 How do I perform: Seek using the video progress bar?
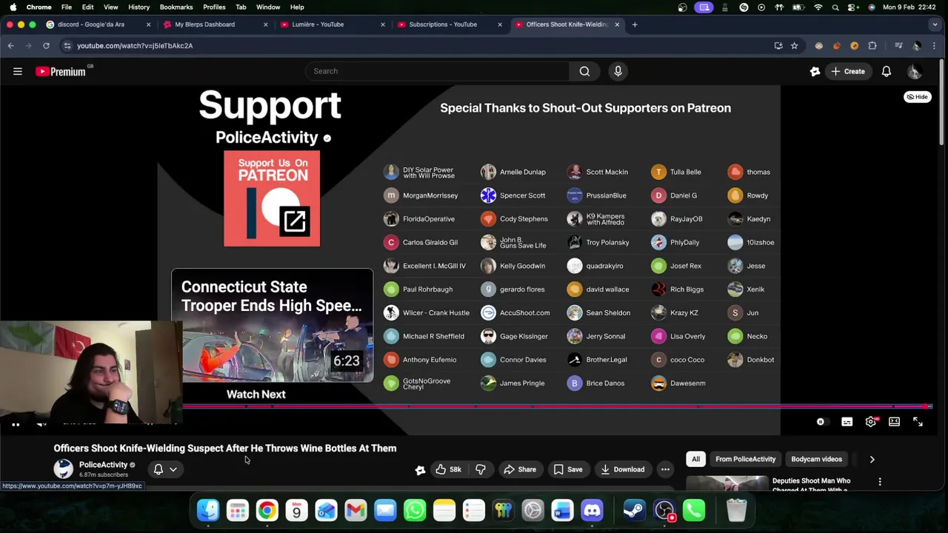point(557,406)
